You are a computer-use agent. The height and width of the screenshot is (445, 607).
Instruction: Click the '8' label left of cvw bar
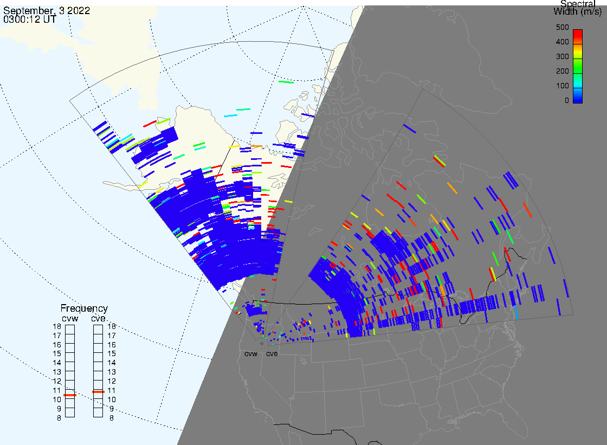tap(59, 418)
